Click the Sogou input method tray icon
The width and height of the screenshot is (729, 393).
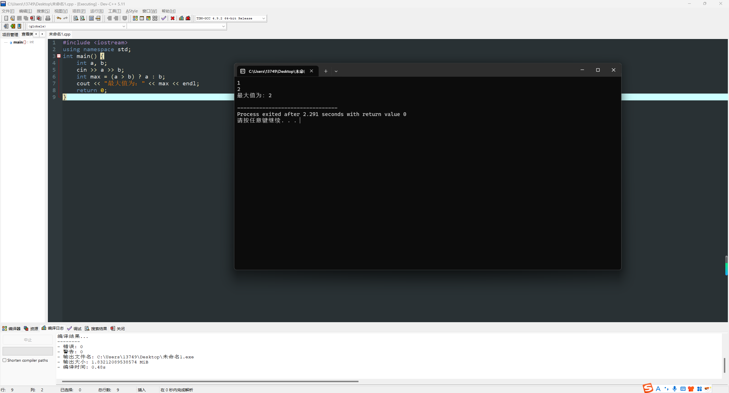pos(648,388)
